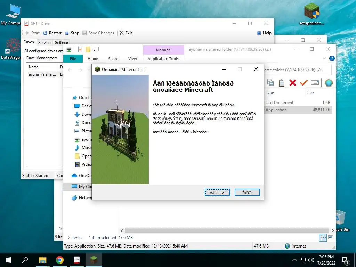Close the Minecraft 1.5 installer window
This screenshot has height=267, width=356.
click(x=256, y=69)
